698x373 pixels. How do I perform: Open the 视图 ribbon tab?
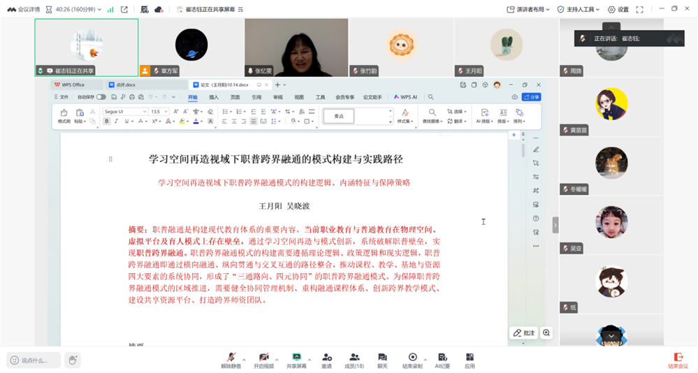tap(299, 97)
